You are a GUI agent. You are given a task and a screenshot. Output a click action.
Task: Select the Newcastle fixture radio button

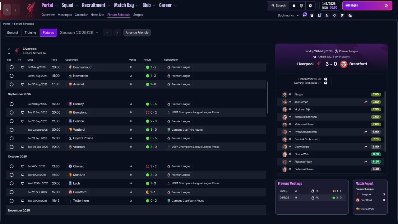pyautogui.click(x=12, y=76)
